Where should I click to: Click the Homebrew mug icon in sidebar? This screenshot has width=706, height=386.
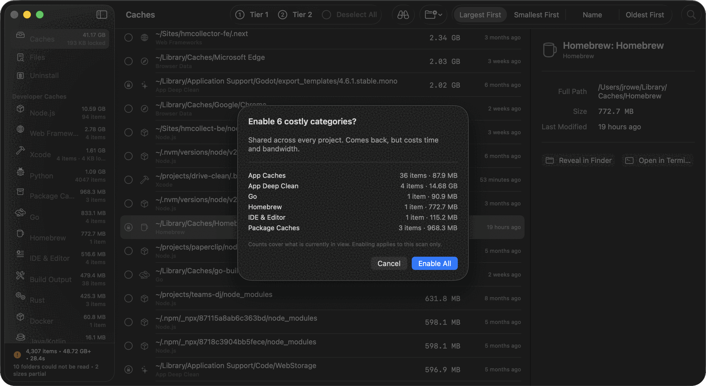click(x=20, y=233)
